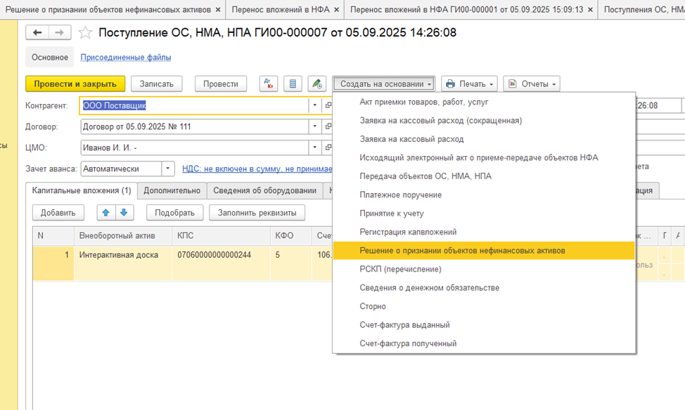Screen dimensions: 685x410
Task: Choose Акт приемки товаров, работ, услуг
Action: click(484, 102)
